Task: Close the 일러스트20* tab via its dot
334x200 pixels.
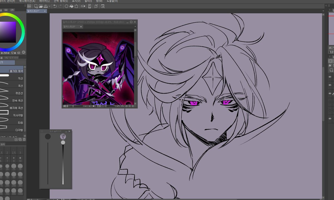Action: pyautogui.click(x=81, y=27)
